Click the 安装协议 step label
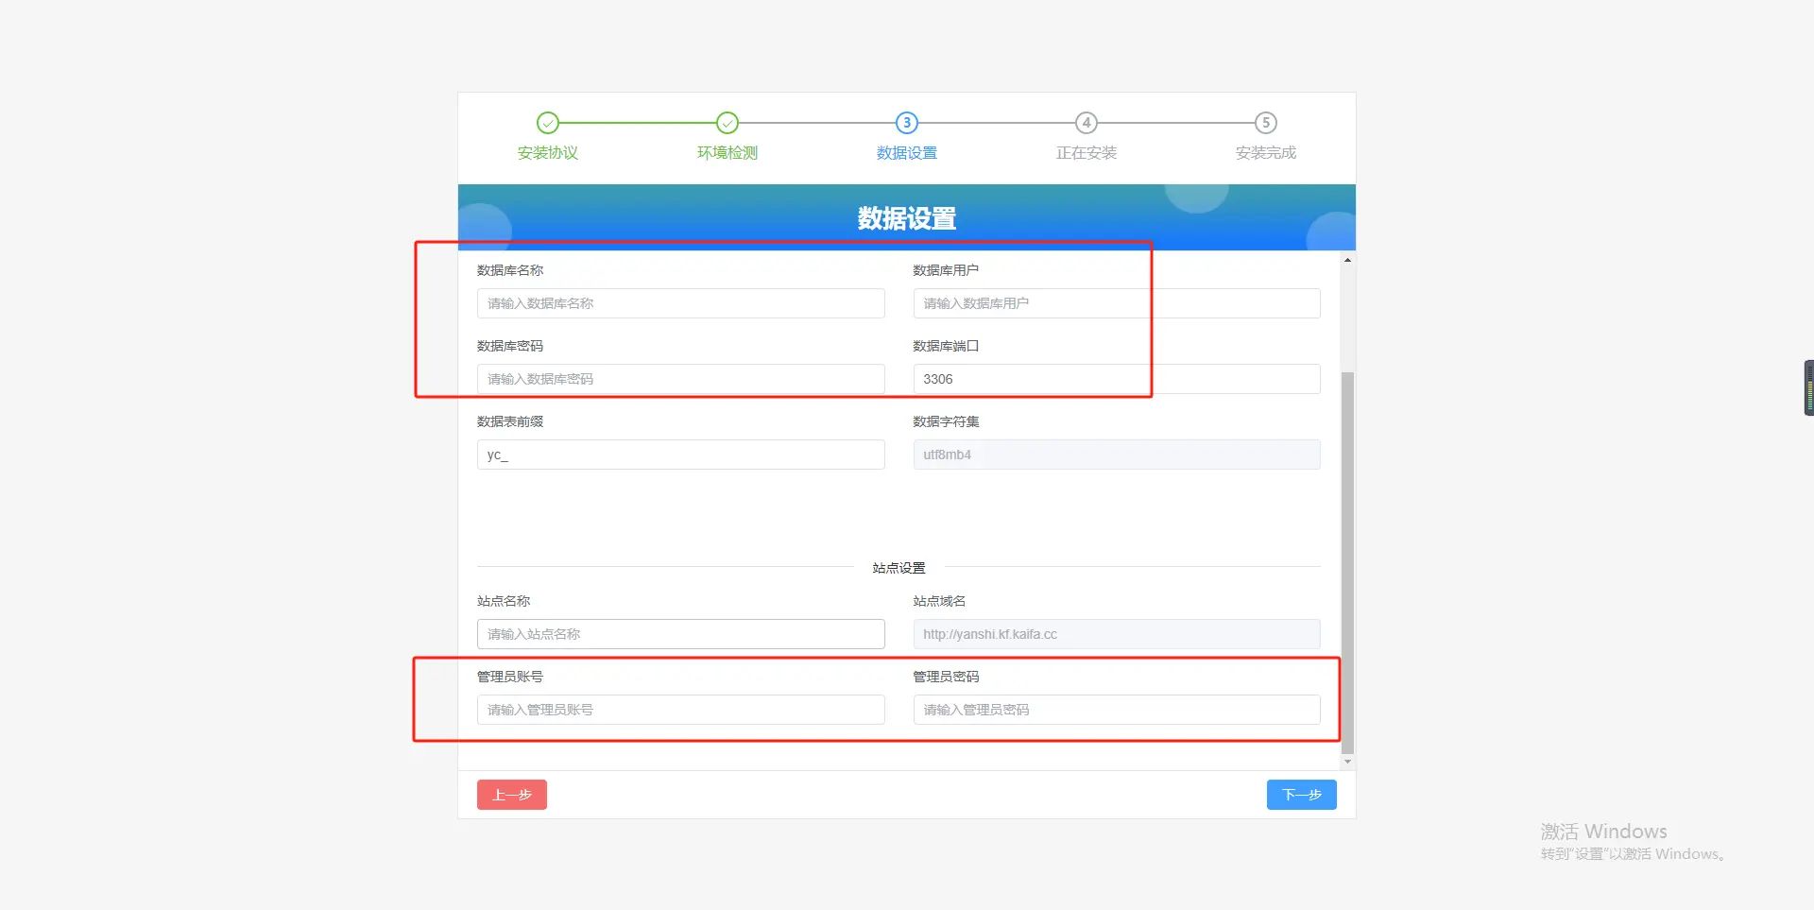The image size is (1814, 910). point(548,153)
